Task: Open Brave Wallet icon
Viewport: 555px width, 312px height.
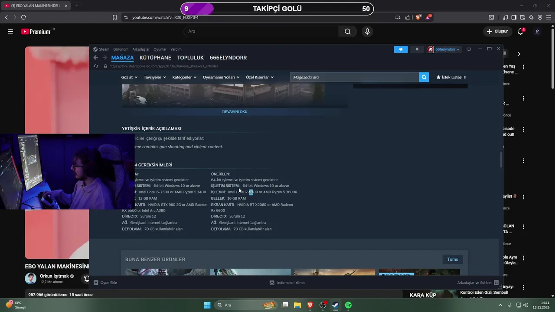Action: tap(522, 17)
